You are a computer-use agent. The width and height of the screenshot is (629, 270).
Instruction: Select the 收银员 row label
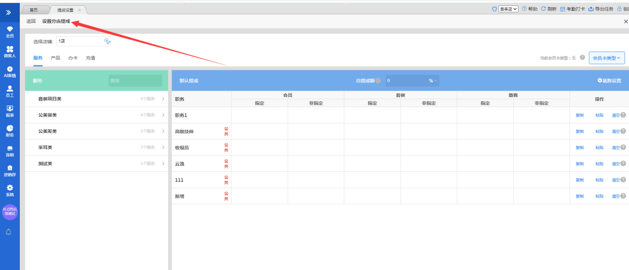click(x=182, y=148)
